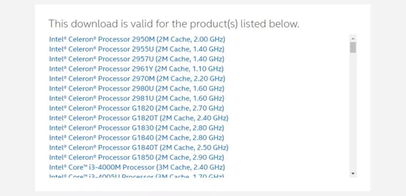Click the scroll down arrow

click(x=353, y=173)
